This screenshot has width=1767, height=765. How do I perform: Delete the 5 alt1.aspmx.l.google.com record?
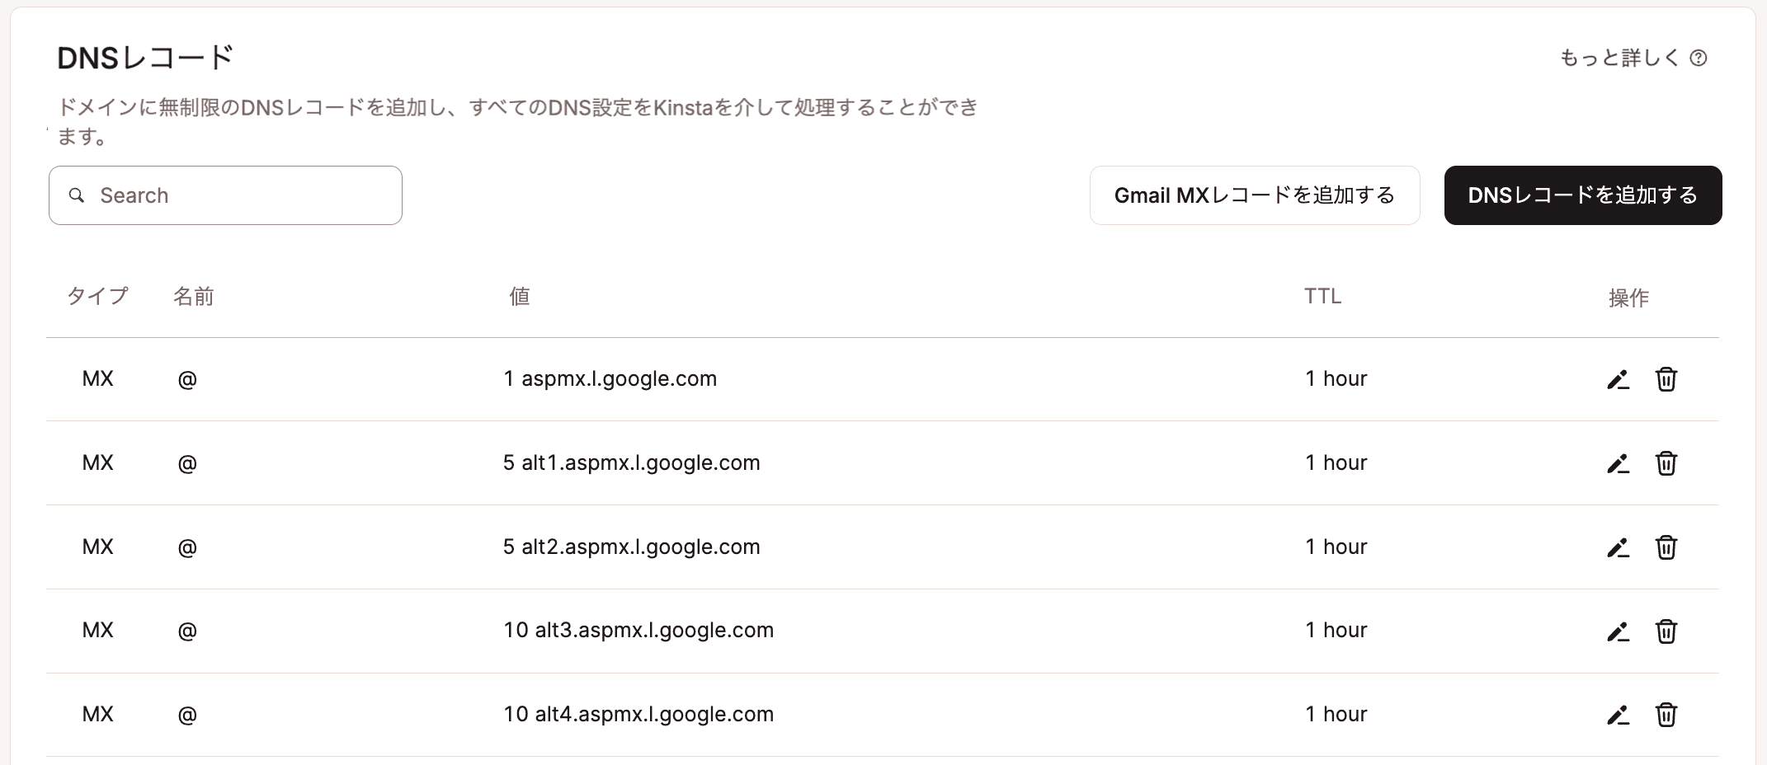(1666, 463)
